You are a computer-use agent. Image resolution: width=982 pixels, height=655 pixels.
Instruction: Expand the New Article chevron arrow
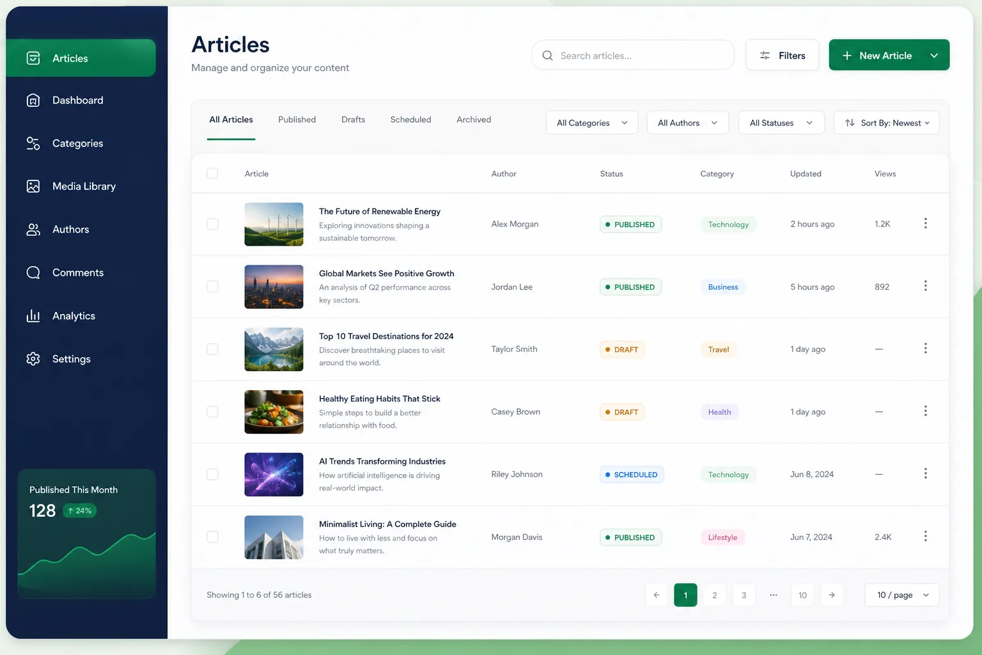934,56
